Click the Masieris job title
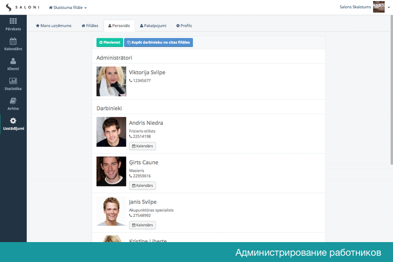393x262 pixels. pyautogui.click(x=137, y=171)
